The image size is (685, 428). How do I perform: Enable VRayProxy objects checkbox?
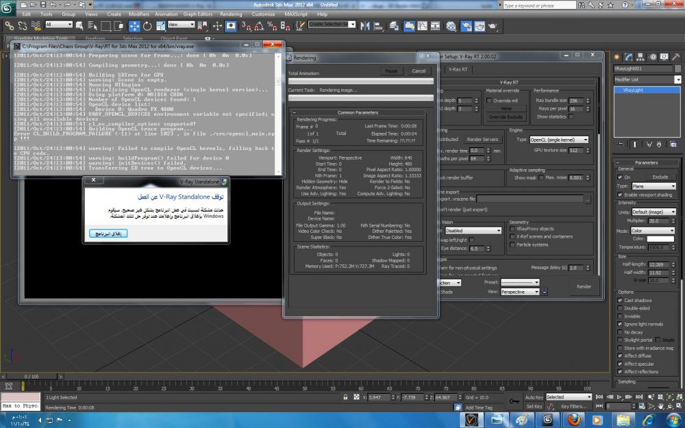tap(512, 229)
